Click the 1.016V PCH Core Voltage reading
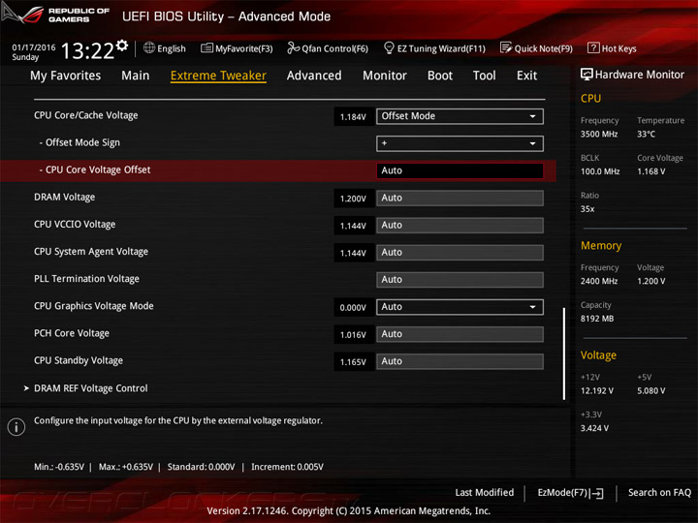Viewport: 698px width, 523px height. (x=353, y=334)
